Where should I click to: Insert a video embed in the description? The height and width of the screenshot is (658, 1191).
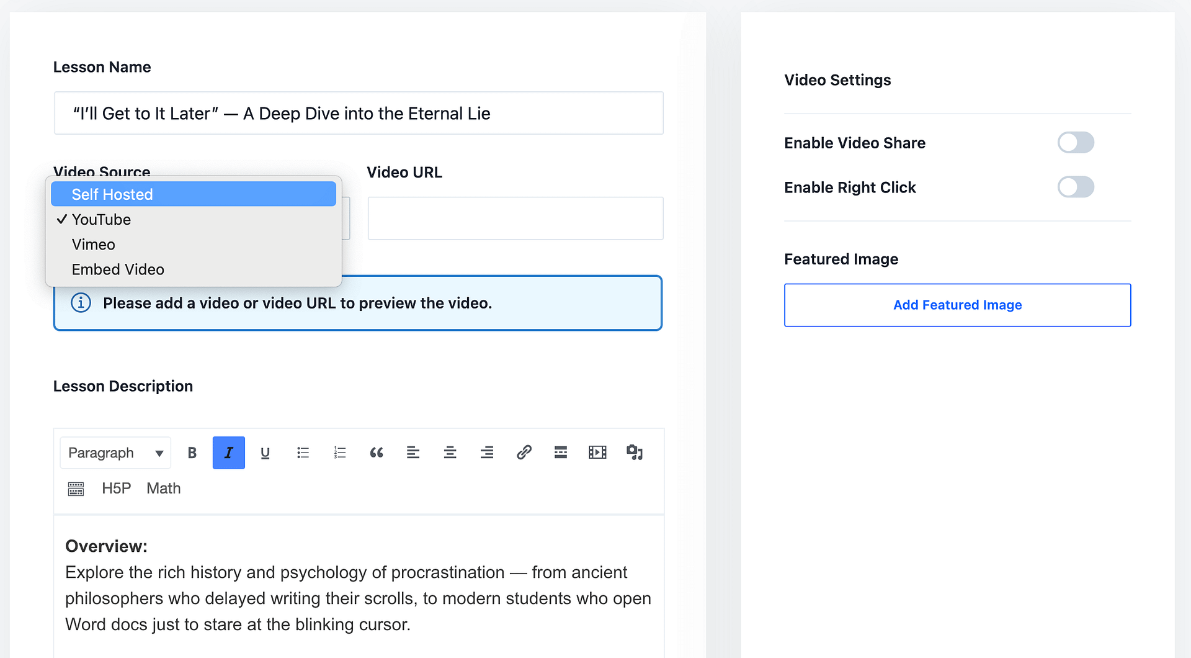(597, 453)
